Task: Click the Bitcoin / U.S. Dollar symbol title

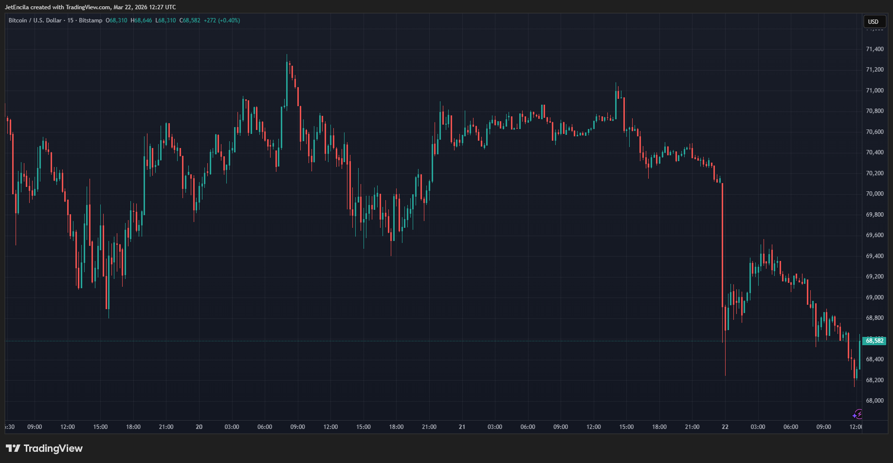Action: click(x=35, y=20)
